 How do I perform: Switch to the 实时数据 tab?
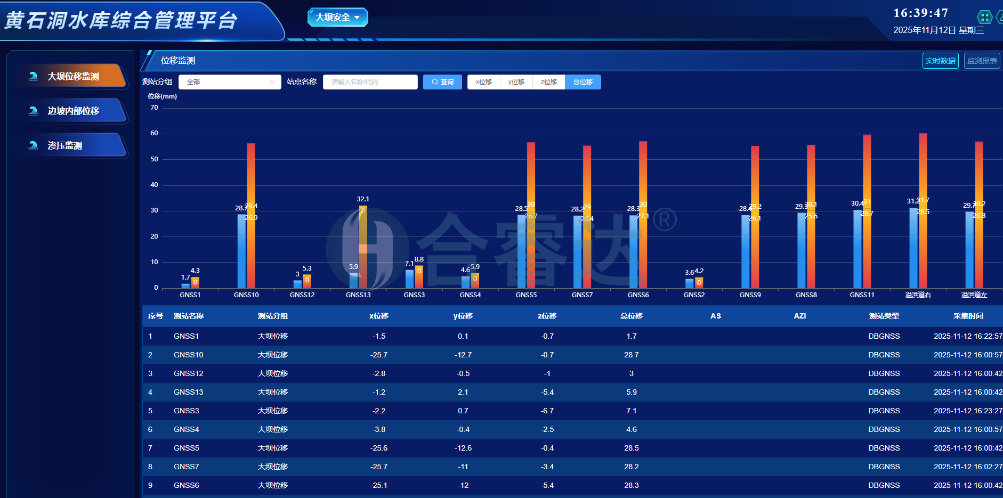point(940,61)
